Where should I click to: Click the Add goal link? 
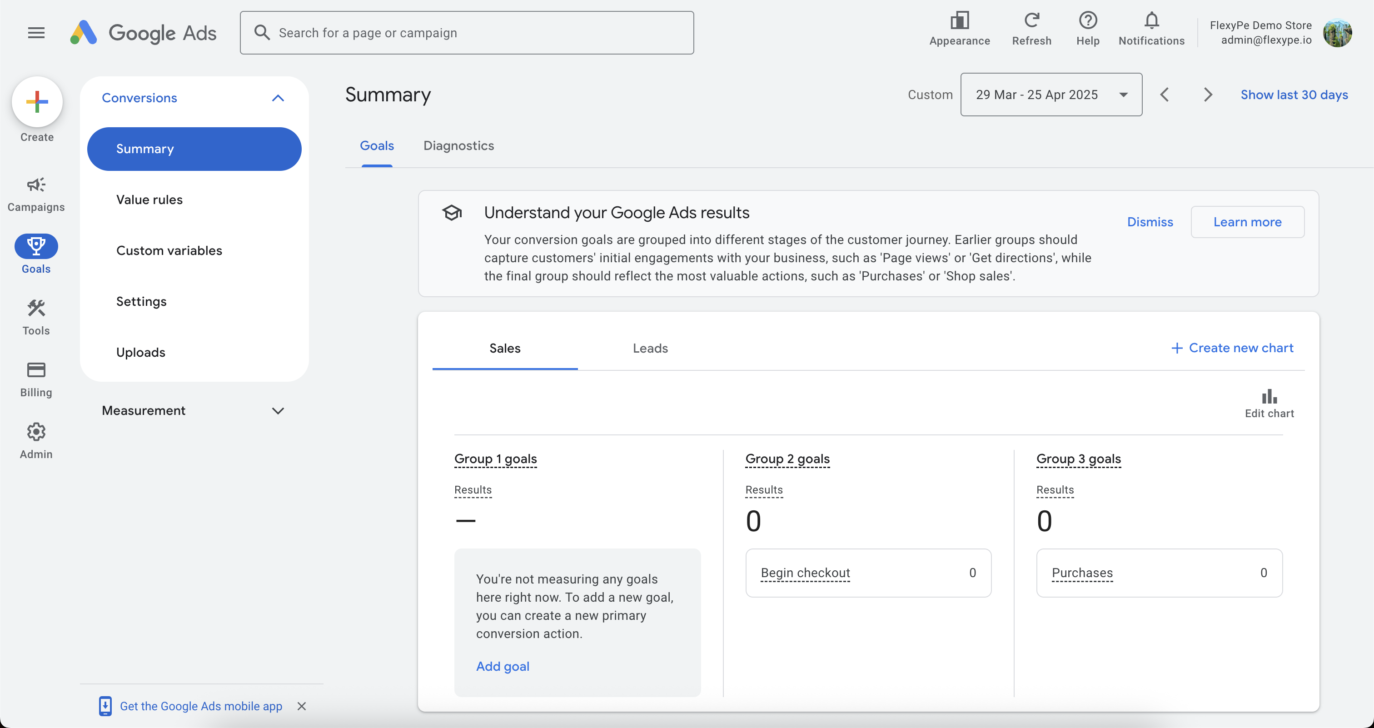(503, 666)
